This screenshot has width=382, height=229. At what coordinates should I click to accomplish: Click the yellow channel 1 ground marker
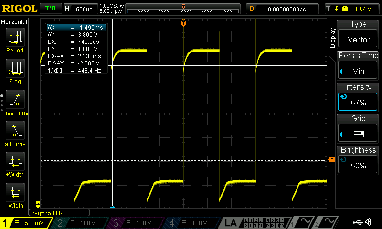[x=38, y=204]
